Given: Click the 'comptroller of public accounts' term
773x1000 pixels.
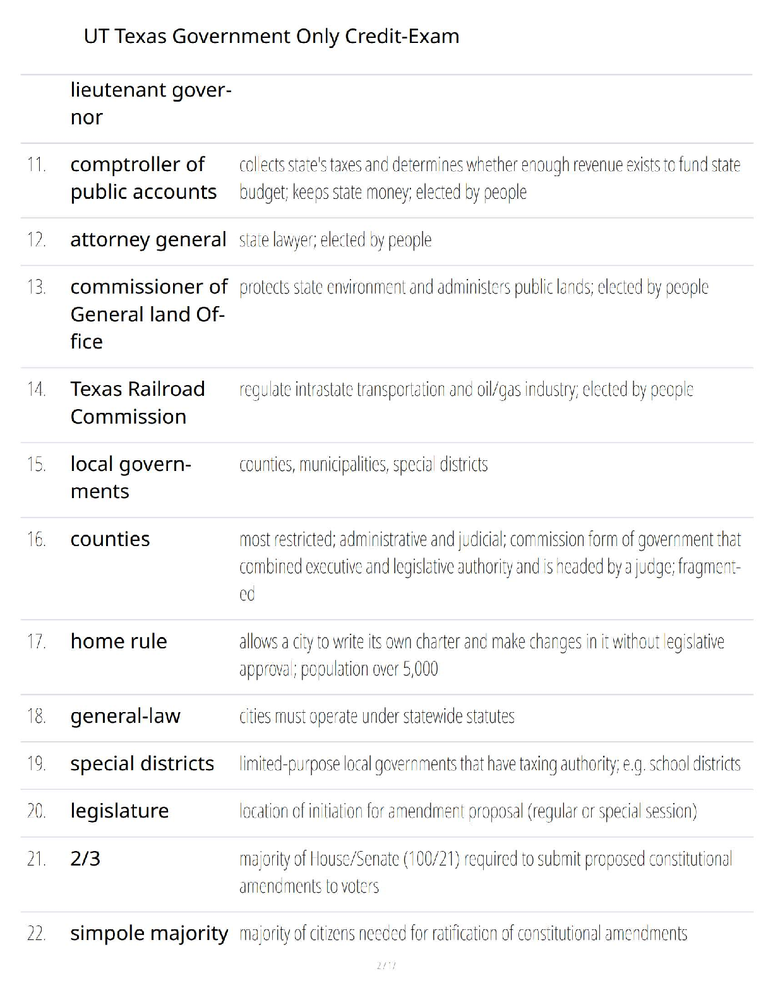Looking at the screenshot, I should click(x=143, y=178).
